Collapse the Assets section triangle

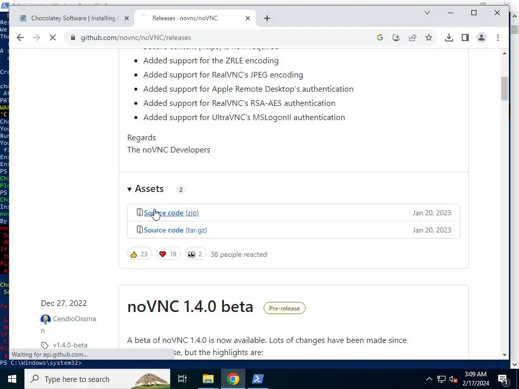point(129,189)
